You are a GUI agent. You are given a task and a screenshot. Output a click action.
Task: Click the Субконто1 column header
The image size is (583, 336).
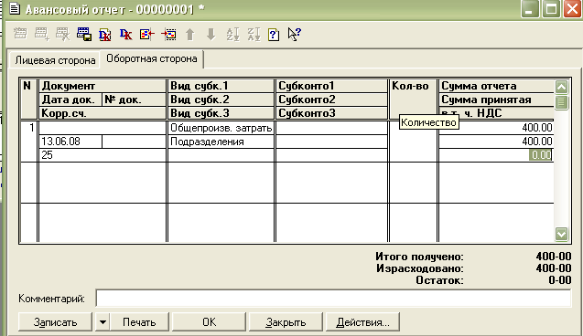[331, 86]
